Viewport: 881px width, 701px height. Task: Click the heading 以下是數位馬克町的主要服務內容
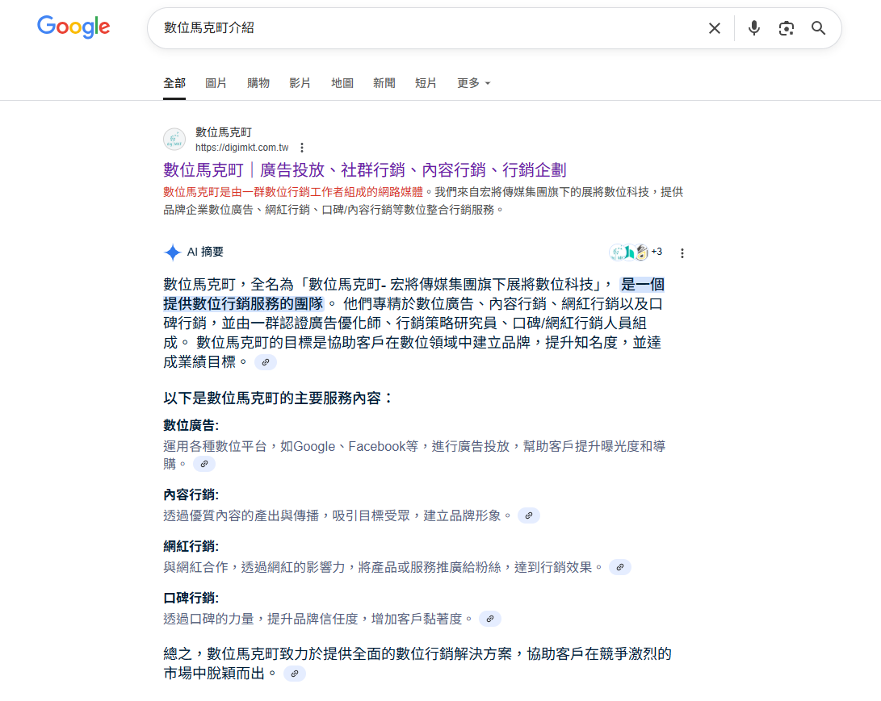[x=278, y=398]
